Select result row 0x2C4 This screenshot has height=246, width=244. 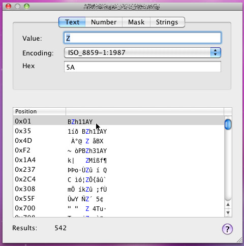(x=118, y=179)
